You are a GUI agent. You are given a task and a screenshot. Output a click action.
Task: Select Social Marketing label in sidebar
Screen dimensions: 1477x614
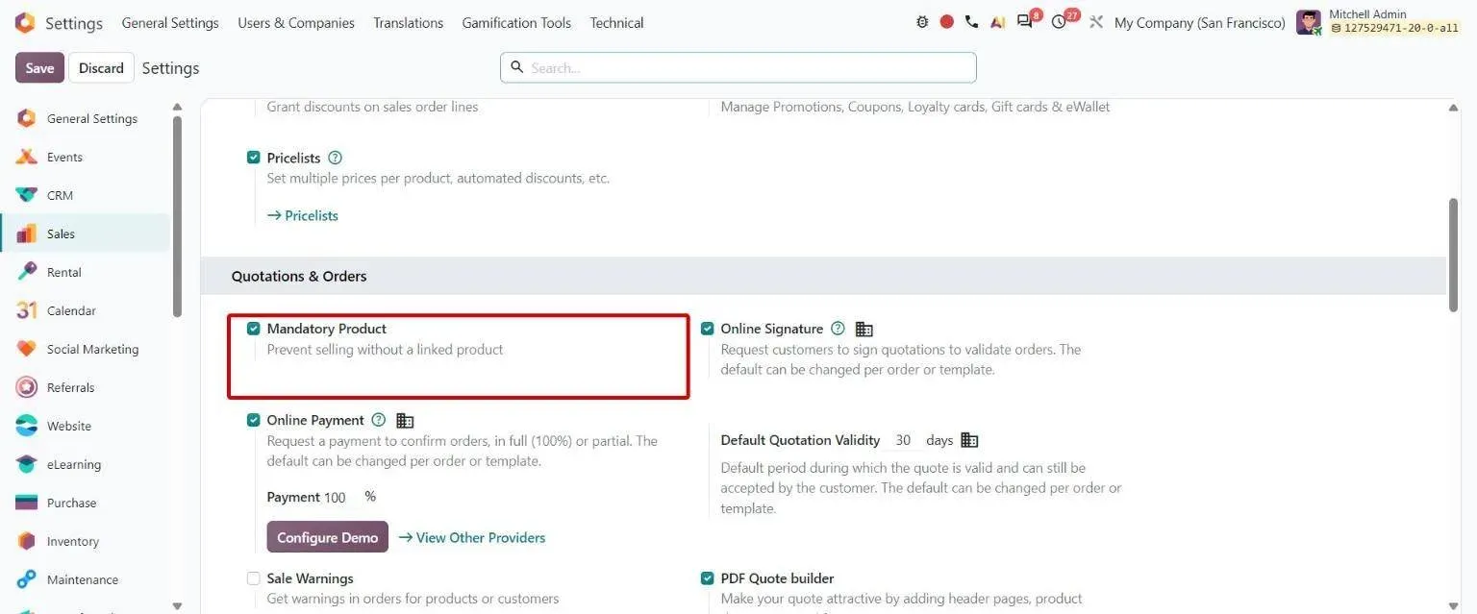coord(92,349)
